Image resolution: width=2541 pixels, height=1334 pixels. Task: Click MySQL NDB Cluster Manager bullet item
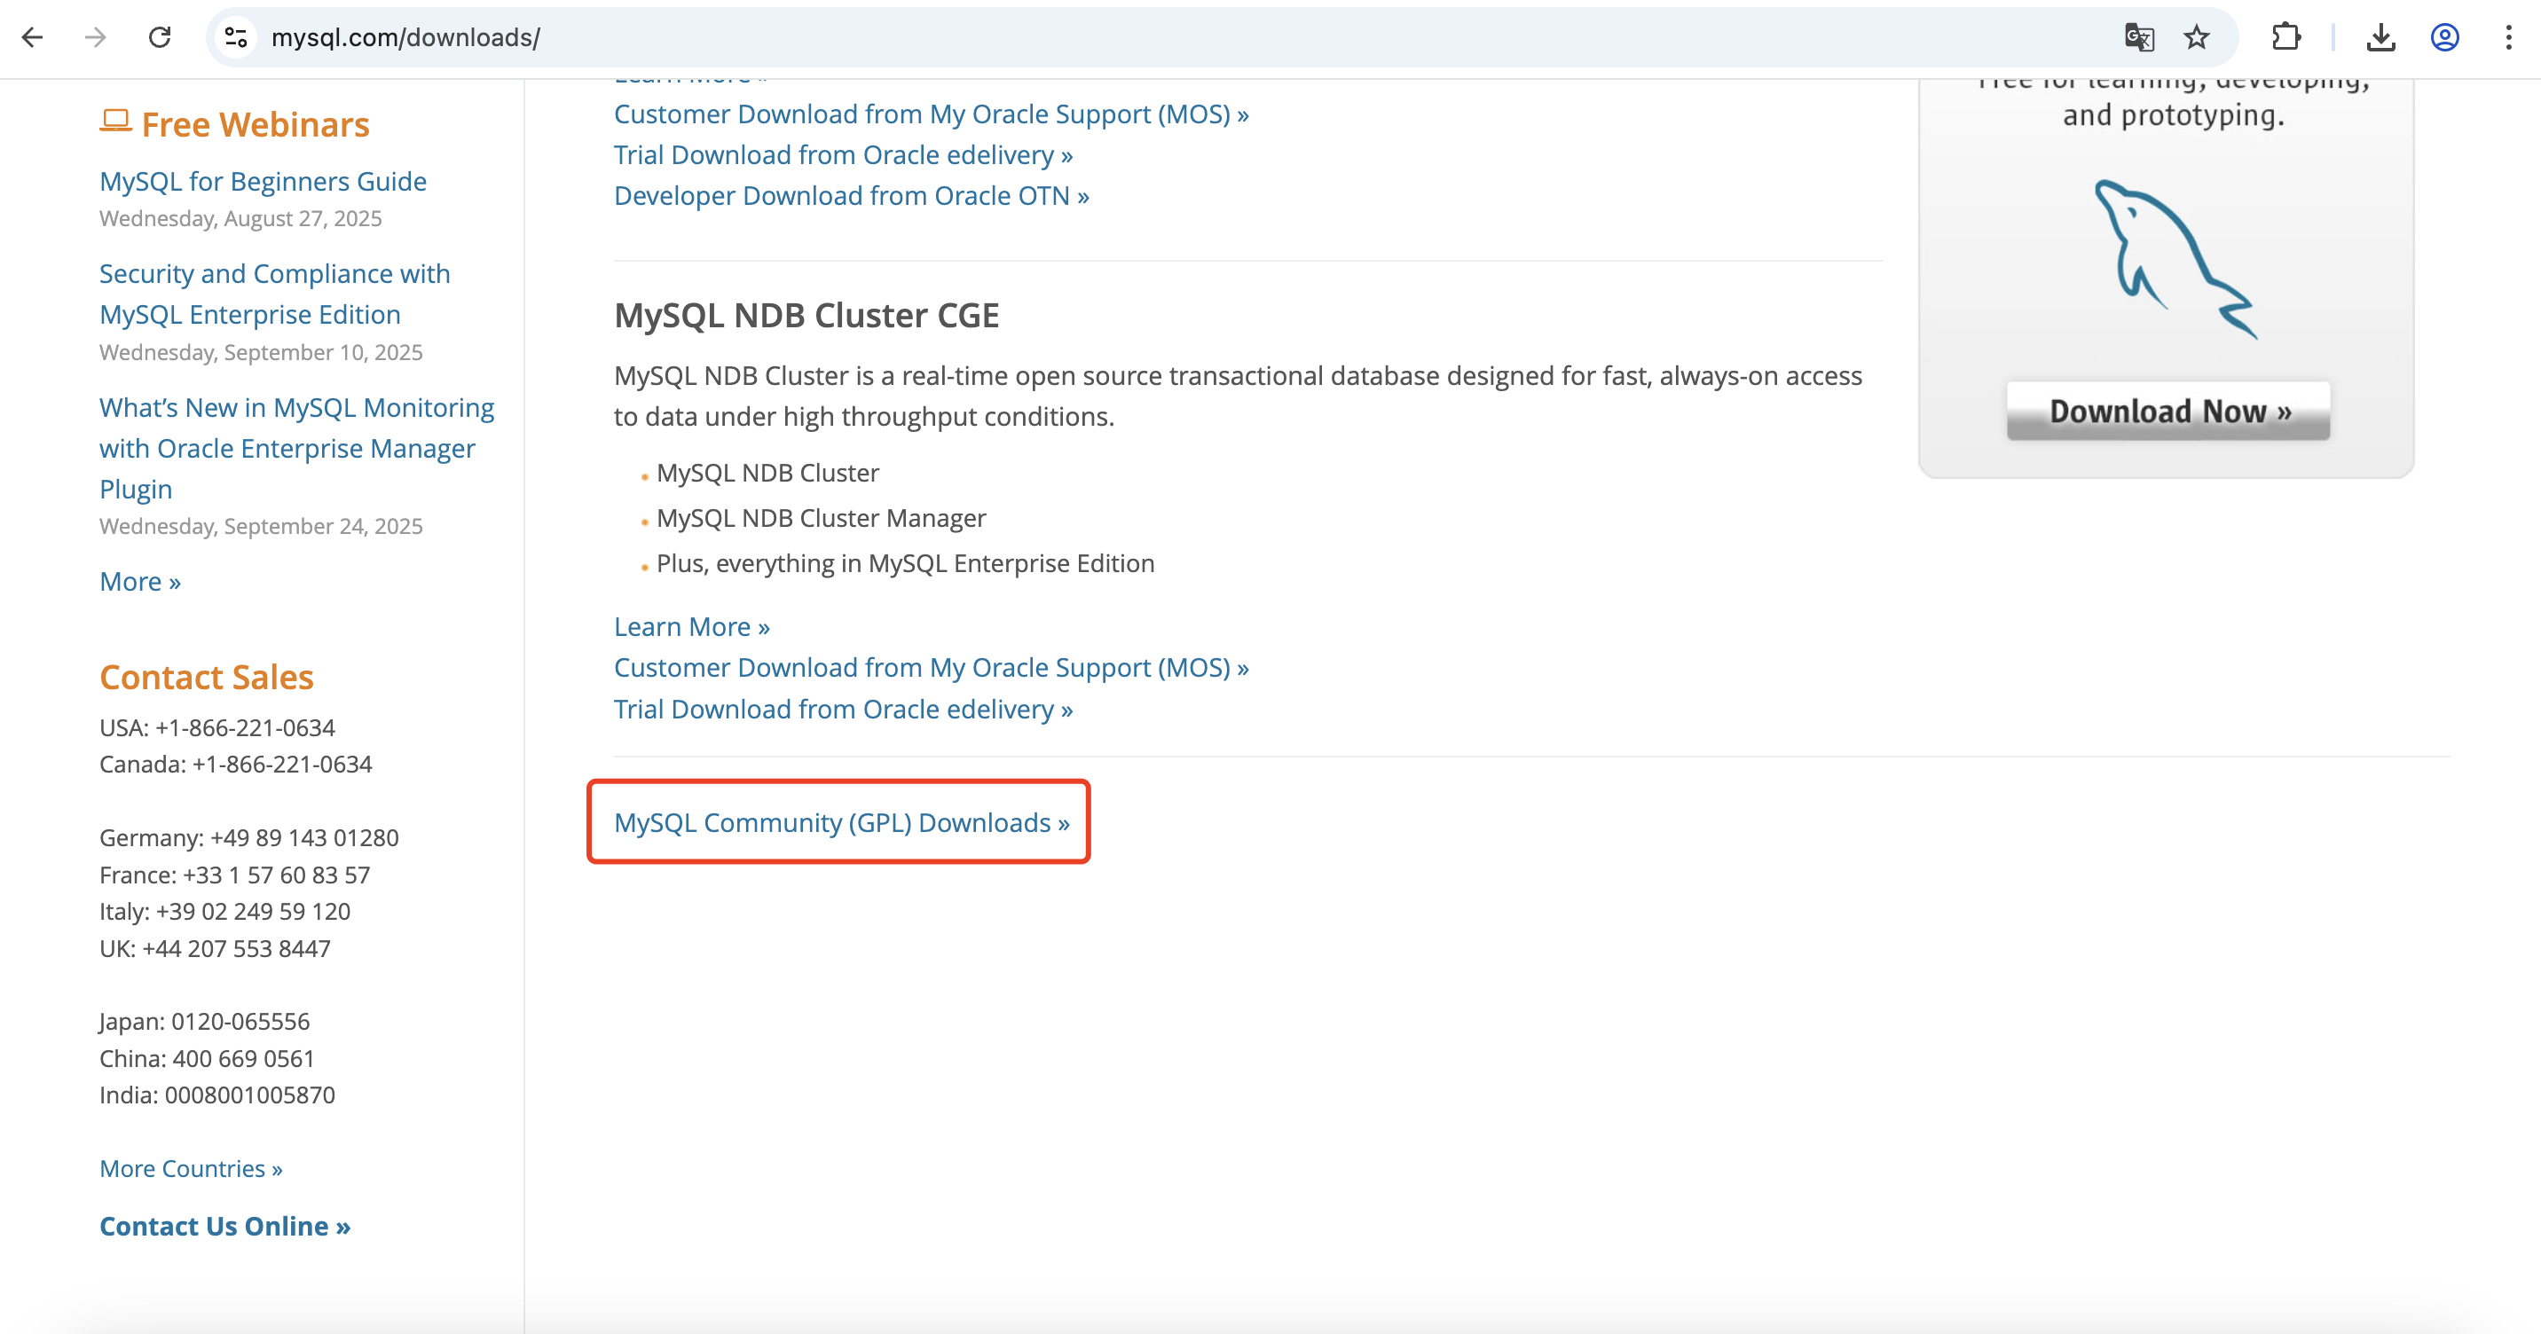click(x=821, y=518)
